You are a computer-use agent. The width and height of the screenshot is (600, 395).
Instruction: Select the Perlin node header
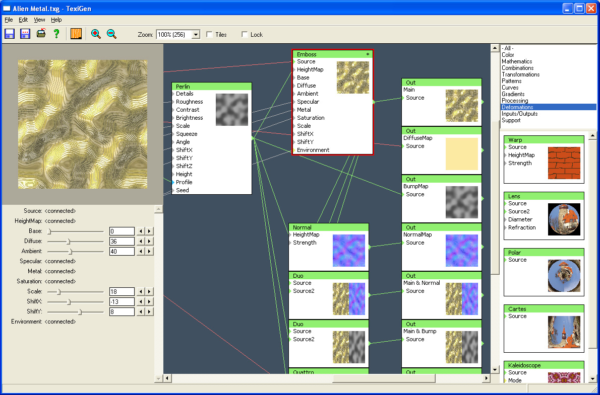click(211, 87)
